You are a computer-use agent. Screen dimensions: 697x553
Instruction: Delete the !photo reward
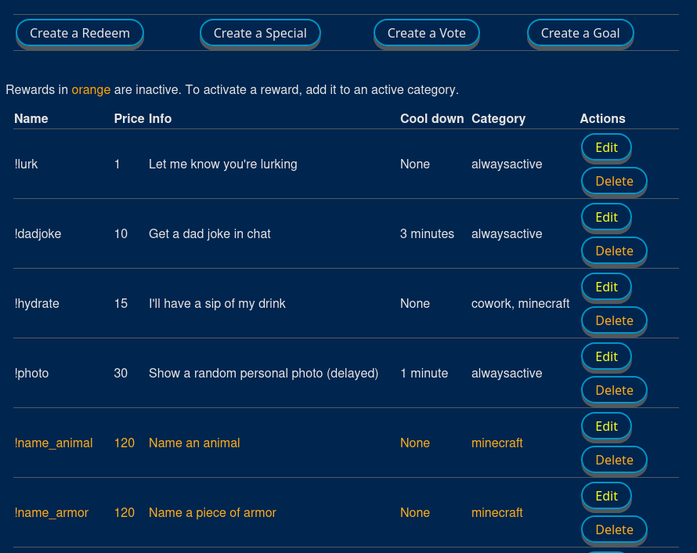click(x=614, y=390)
